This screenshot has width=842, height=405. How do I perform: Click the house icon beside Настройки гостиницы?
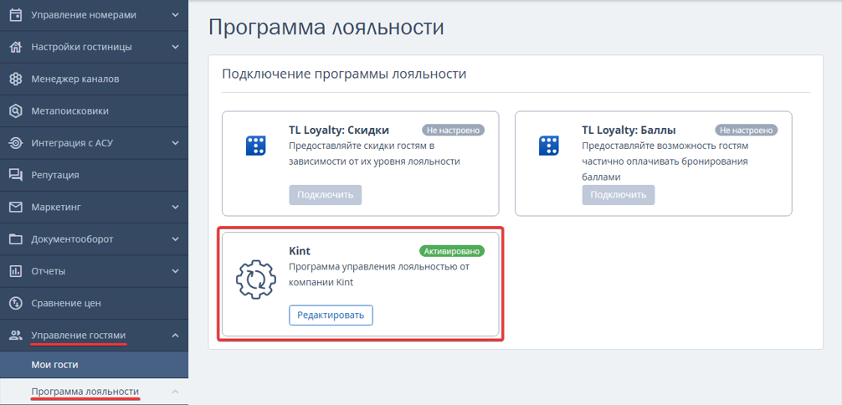click(x=16, y=47)
